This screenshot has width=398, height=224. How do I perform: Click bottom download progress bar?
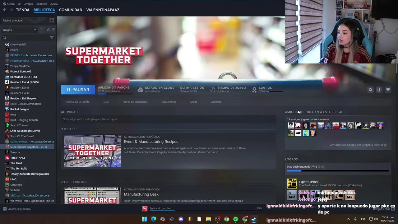coord(206,211)
